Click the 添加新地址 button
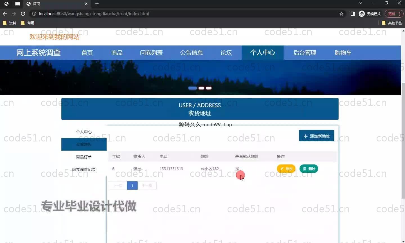Screen dimensions: 405x243 tap(316, 136)
